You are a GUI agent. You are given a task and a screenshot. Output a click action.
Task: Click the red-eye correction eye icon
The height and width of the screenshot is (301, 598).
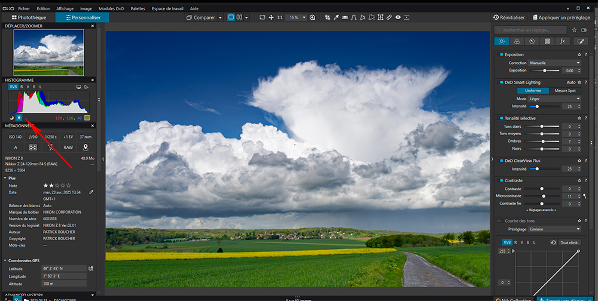pyautogui.click(x=398, y=17)
